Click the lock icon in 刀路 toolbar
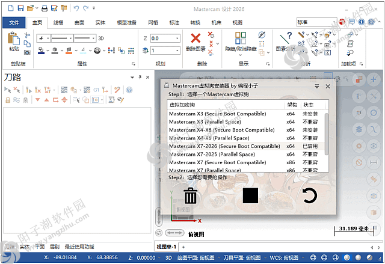The image size is (385, 264). [x=8, y=100]
